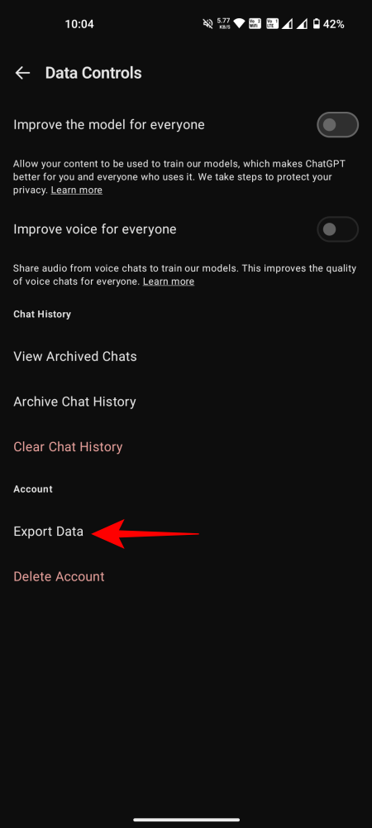This screenshot has width=372, height=828.
Task: Enable the 'Improve voice for everyone' switch
Action: pos(337,229)
